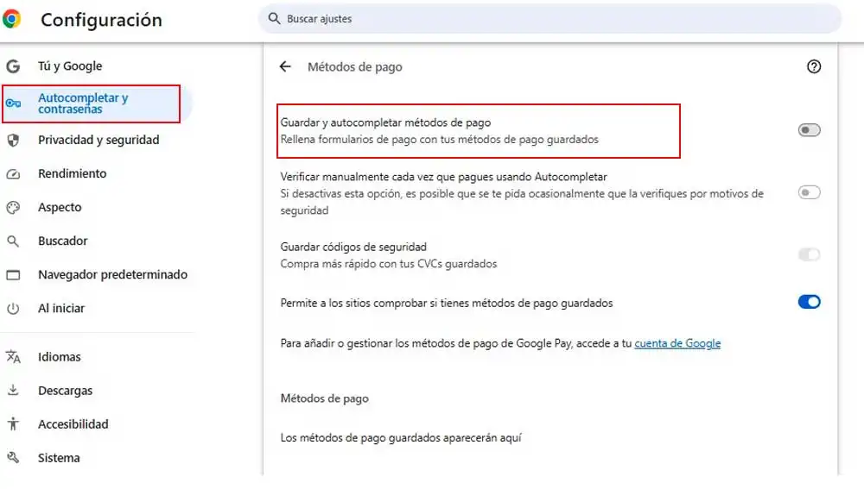Open Accesibilidad settings
Screen dimensions: 864x489
[73, 424]
